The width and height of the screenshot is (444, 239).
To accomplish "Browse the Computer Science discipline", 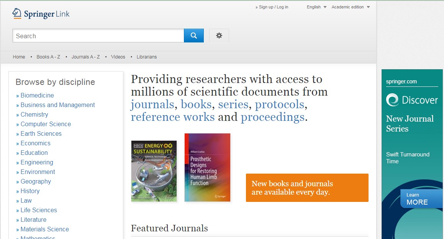I will [x=46, y=124].
